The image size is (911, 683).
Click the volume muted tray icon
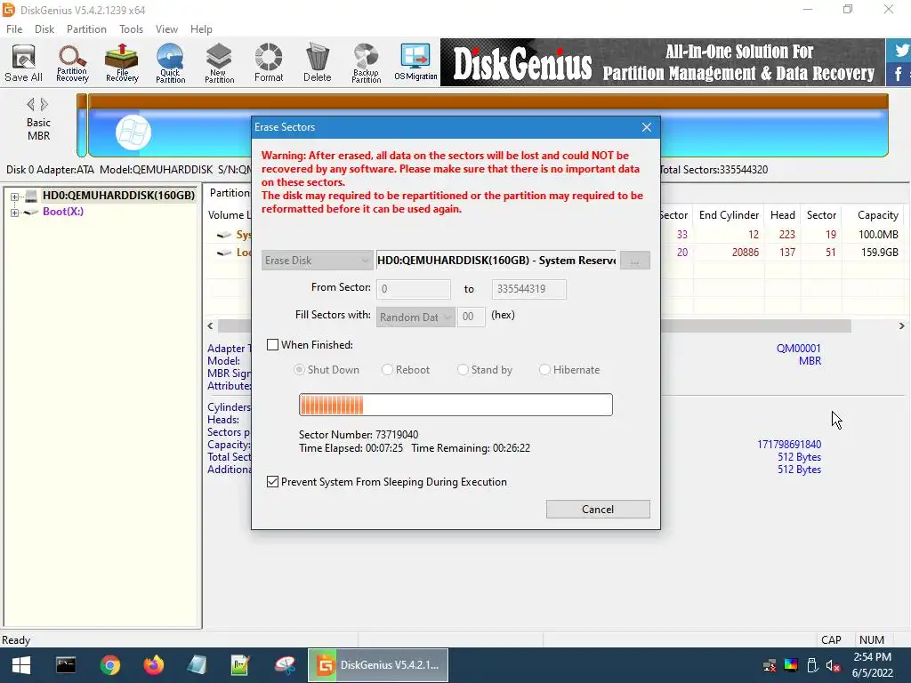click(833, 665)
